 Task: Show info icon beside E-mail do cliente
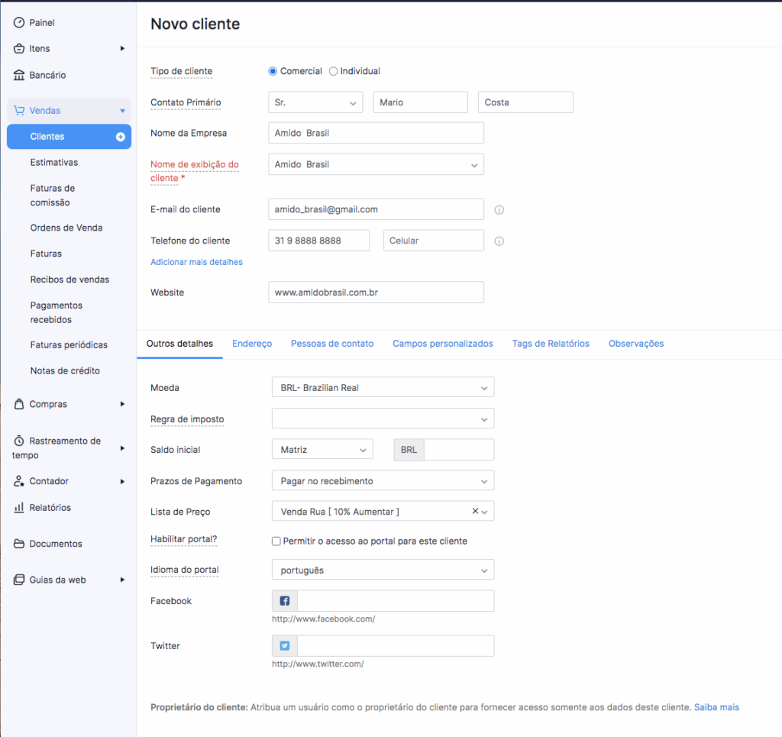499,210
